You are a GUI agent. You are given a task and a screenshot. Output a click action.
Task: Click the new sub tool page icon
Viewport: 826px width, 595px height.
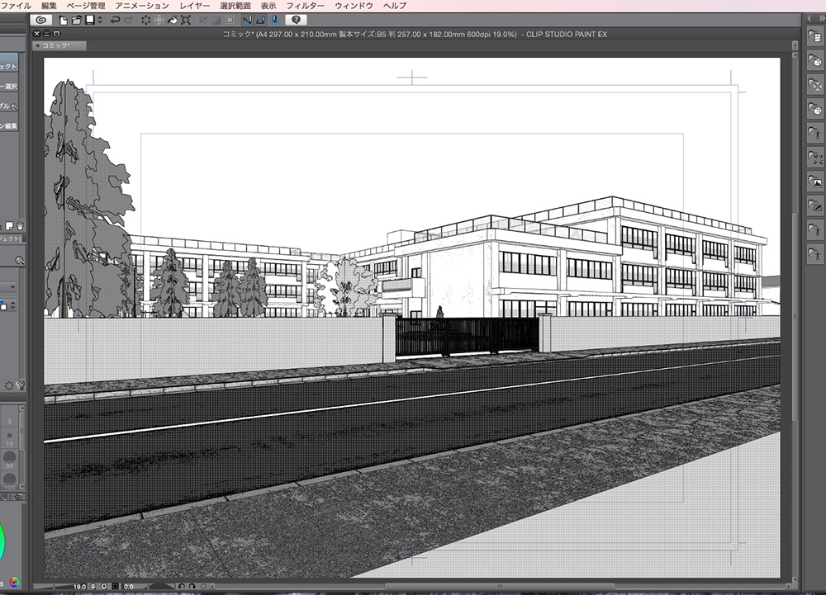click(9, 226)
